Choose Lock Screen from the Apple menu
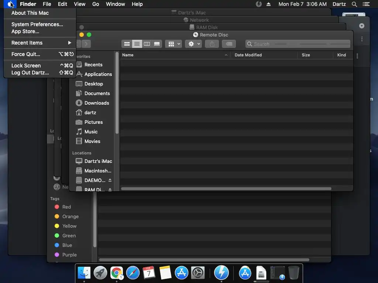378x283 pixels. point(40,66)
